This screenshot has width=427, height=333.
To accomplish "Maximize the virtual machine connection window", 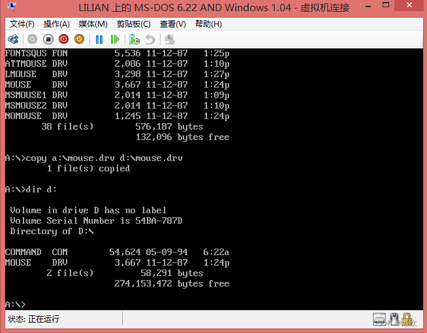I will (386, 5).
